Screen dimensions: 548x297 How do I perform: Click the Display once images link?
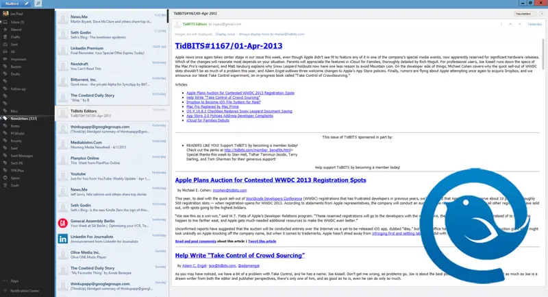point(225,34)
